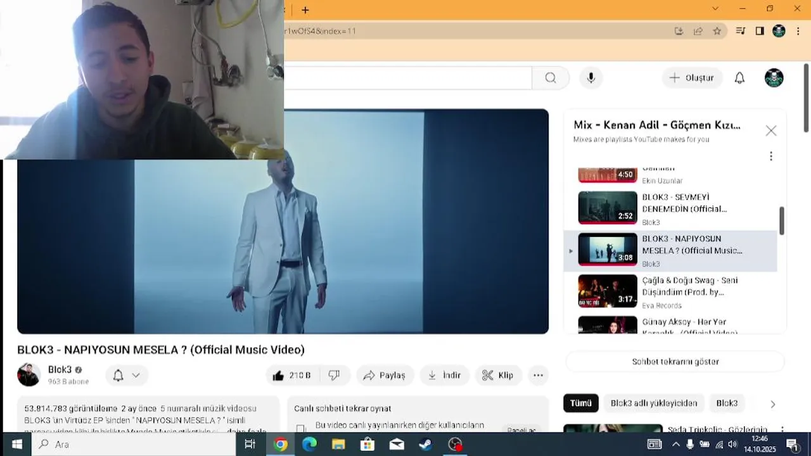811x456 pixels.
Task: Open the system tray microphone icon
Action: [x=690, y=444]
